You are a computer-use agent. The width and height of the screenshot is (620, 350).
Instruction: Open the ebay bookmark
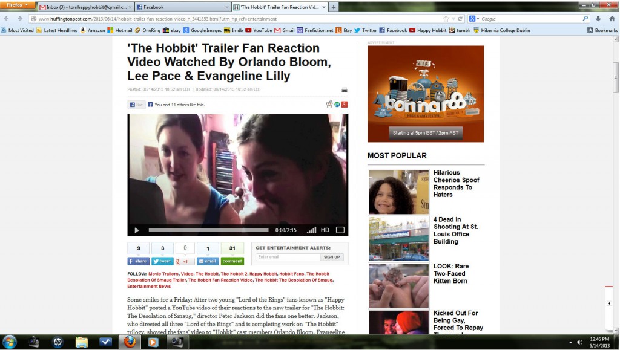click(x=171, y=30)
